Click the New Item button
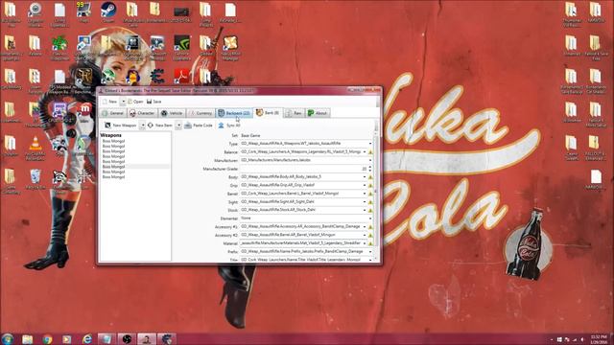Image resolution: width=614 pixels, height=345 pixels. point(160,126)
